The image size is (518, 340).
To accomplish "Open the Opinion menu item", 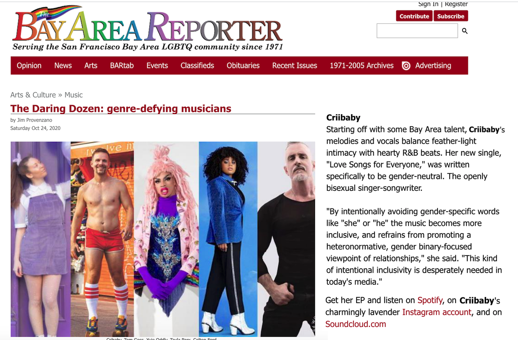I will [x=29, y=66].
